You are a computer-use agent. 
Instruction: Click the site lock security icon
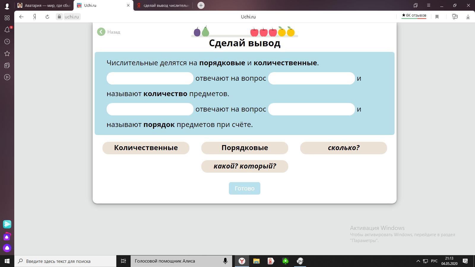click(59, 17)
